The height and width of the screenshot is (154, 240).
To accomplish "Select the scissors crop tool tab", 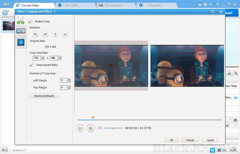I will tap(20, 20).
